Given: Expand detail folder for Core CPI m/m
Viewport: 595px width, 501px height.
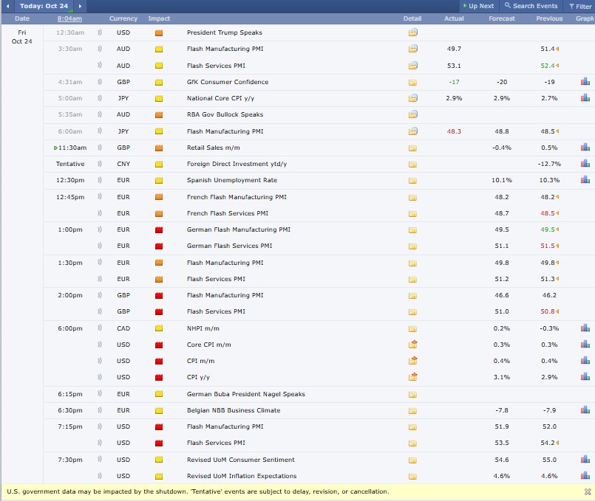Looking at the screenshot, I should click(413, 345).
